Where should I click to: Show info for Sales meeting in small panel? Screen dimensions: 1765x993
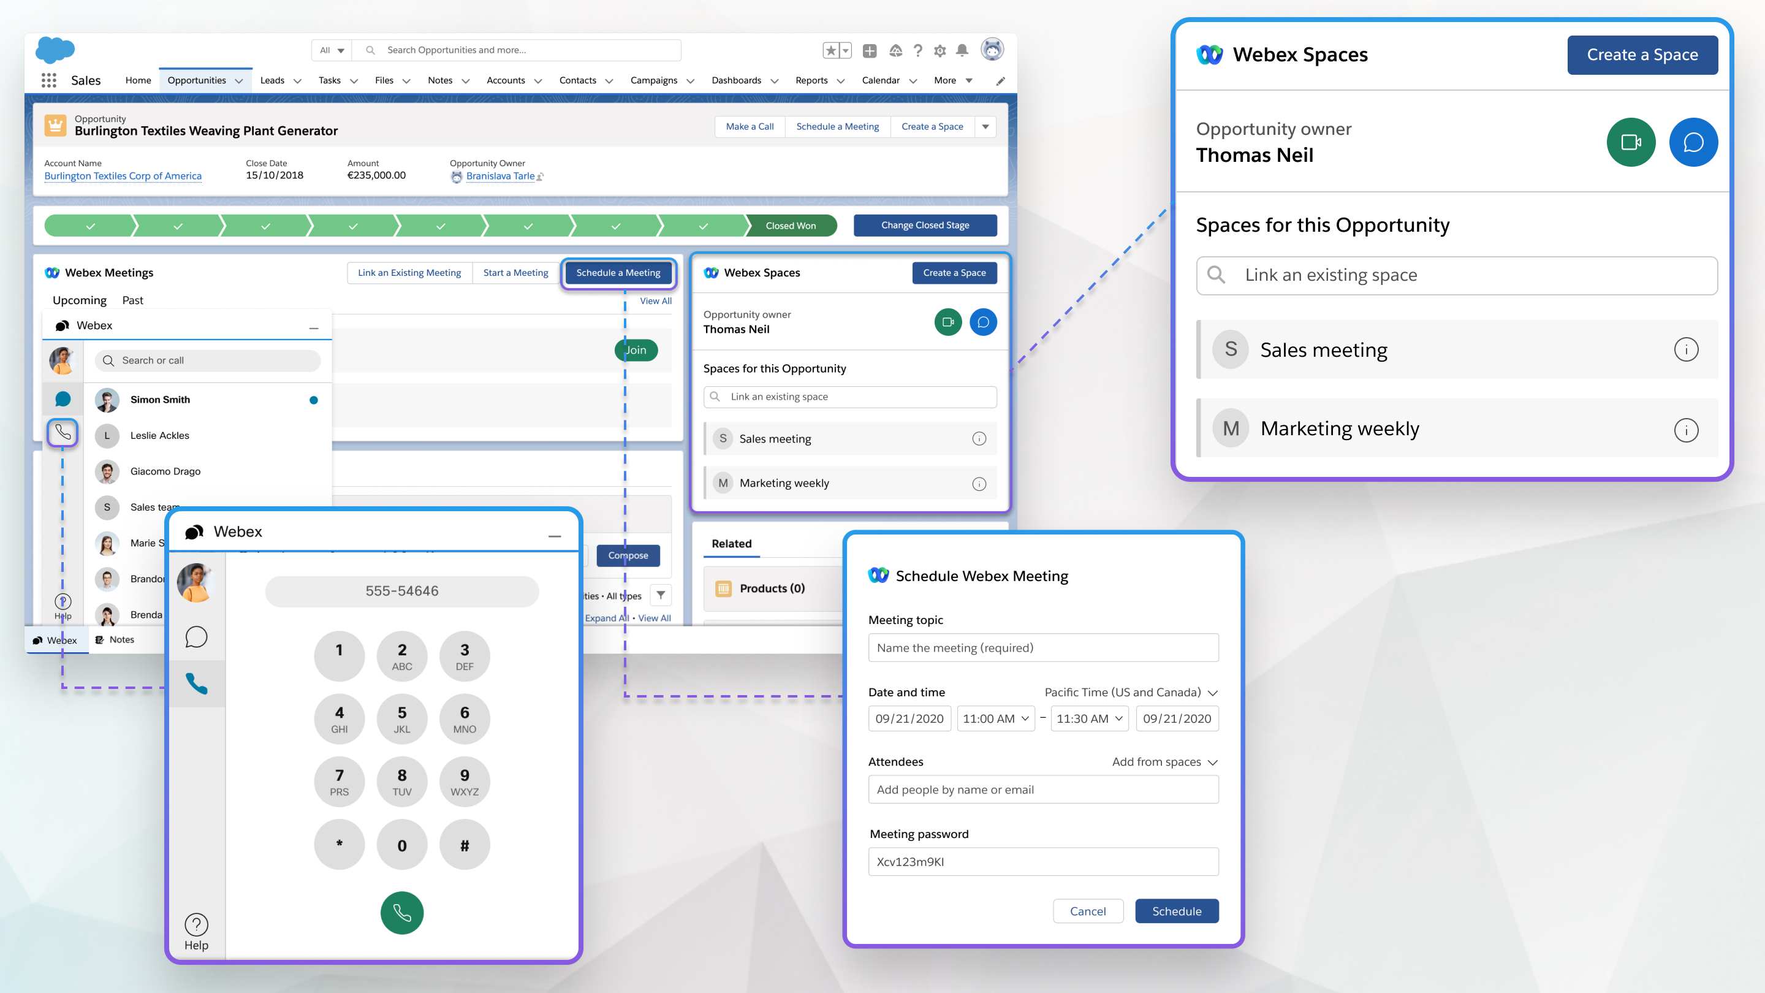(979, 439)
